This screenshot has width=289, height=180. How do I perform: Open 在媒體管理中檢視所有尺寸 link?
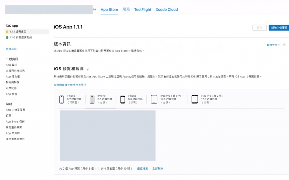[x=70, y=85]
